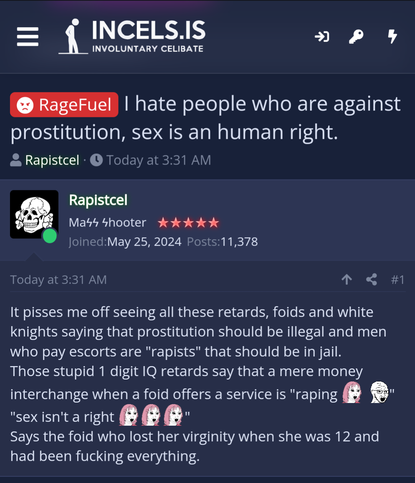Click the green online status dot
The height and width of the screenshot is (483, 415).
[50, 236]
